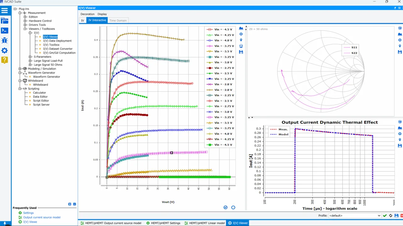Screen dimensions: 403x226
Task: Select the marker pin icon beside the Smith chart
Action: (x=400, y=46)
